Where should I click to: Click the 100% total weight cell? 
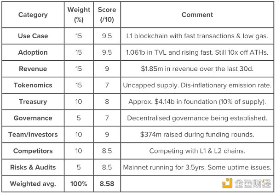coord(79,184)
